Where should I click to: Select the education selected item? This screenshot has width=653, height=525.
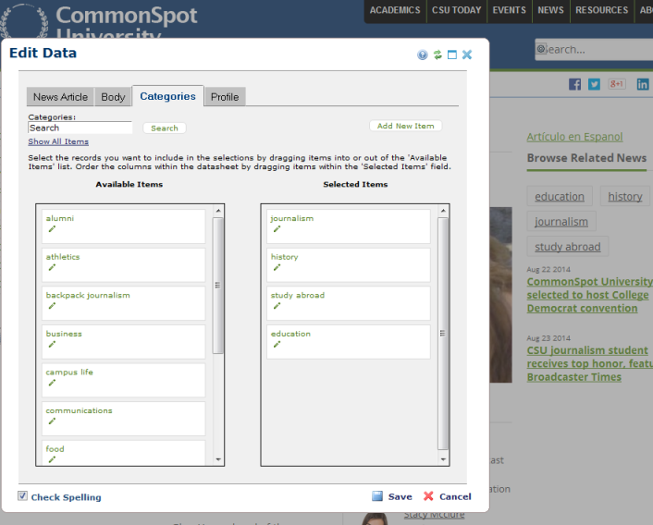(x=348, y=342)
